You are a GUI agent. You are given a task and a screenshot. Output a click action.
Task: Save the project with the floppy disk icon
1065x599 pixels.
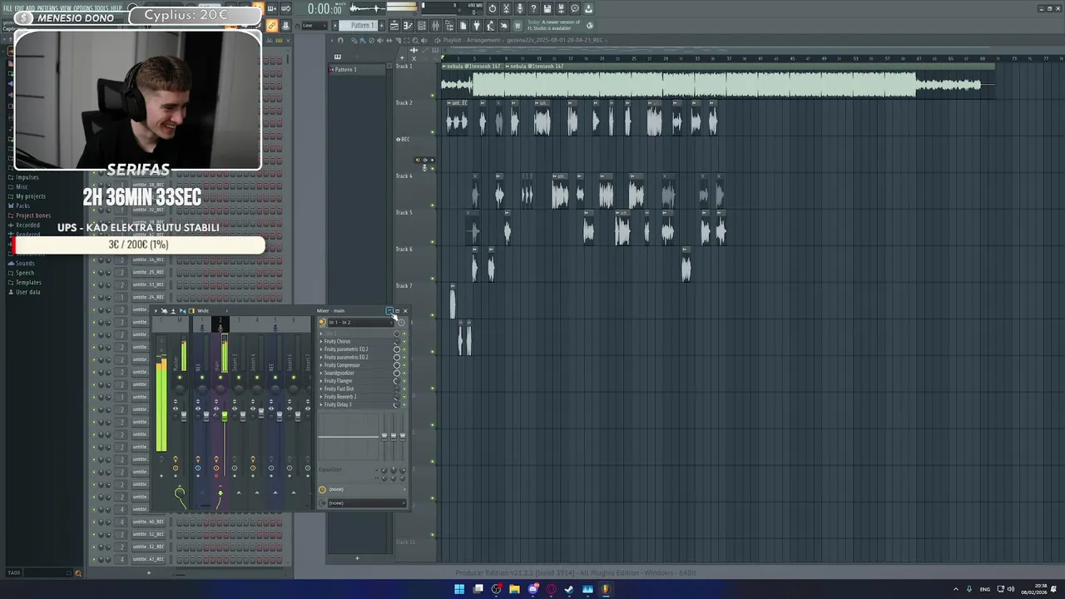(547, 9)
